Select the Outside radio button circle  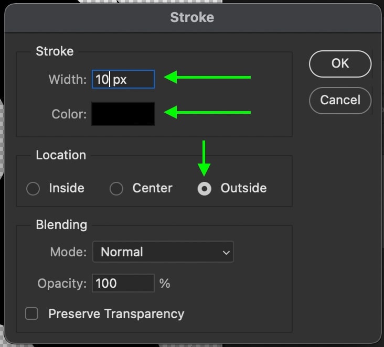tap(205, 189)
